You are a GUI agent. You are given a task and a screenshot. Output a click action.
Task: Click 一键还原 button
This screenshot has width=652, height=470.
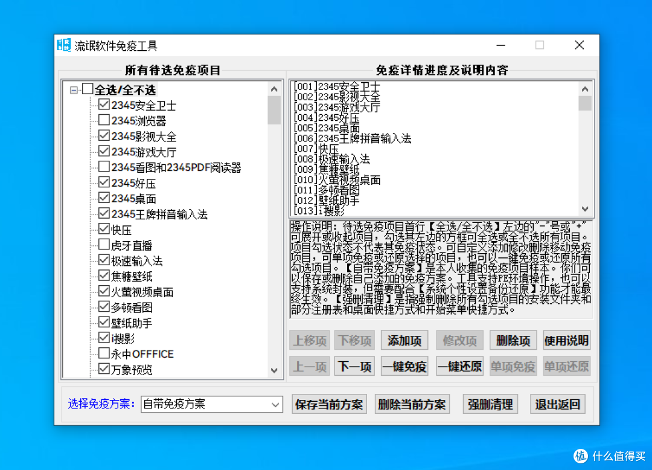pyautogui.click(x=459, y=367)
